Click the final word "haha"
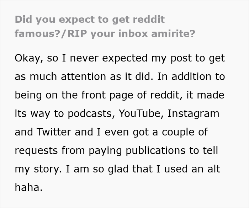 pos(28,187)
